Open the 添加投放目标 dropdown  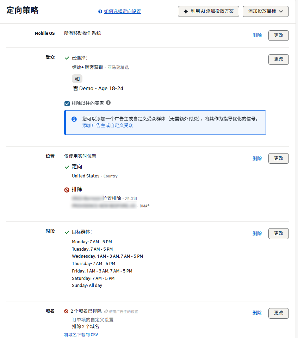coord(266,11)
